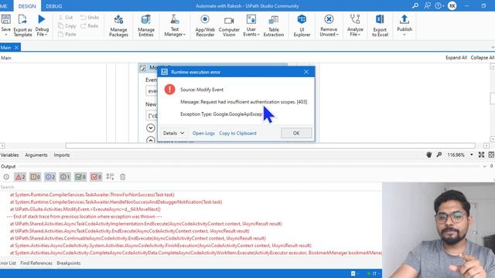
Task: Click the fit to screen icon
Action: click(x=481, y=154)
